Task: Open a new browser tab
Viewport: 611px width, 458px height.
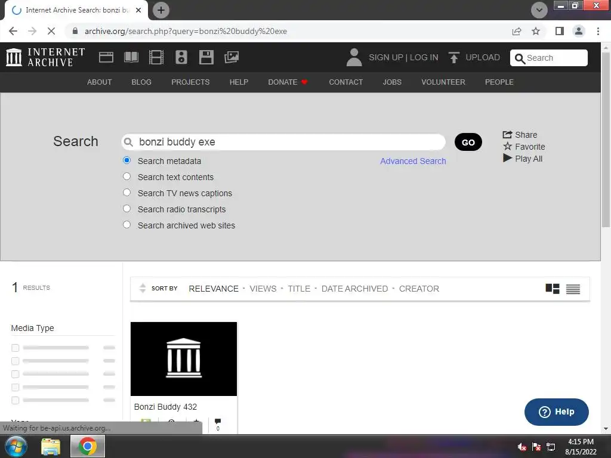Action: coord(161,10)
